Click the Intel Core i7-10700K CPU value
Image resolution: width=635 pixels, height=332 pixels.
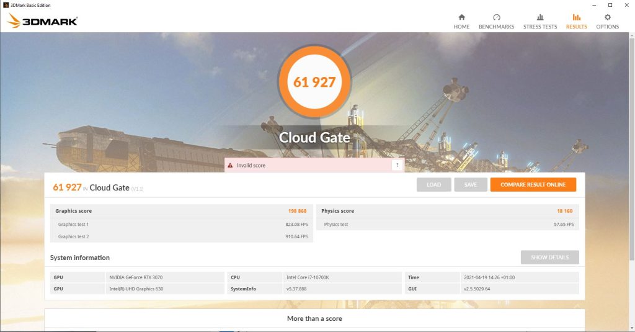pos(308,277)
